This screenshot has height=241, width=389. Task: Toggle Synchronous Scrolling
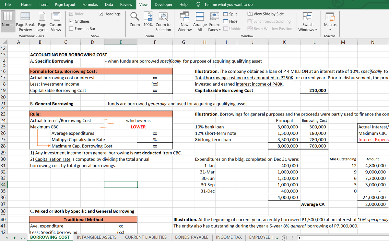click(269, 21)
